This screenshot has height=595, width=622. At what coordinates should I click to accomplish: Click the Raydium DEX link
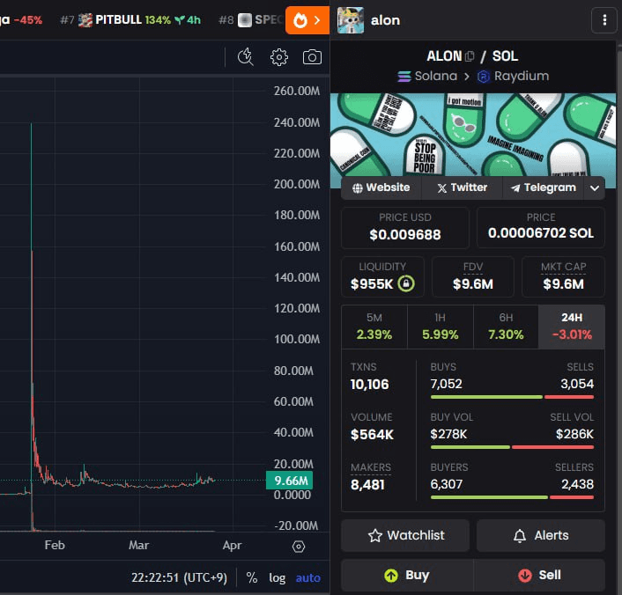point(513,76)
